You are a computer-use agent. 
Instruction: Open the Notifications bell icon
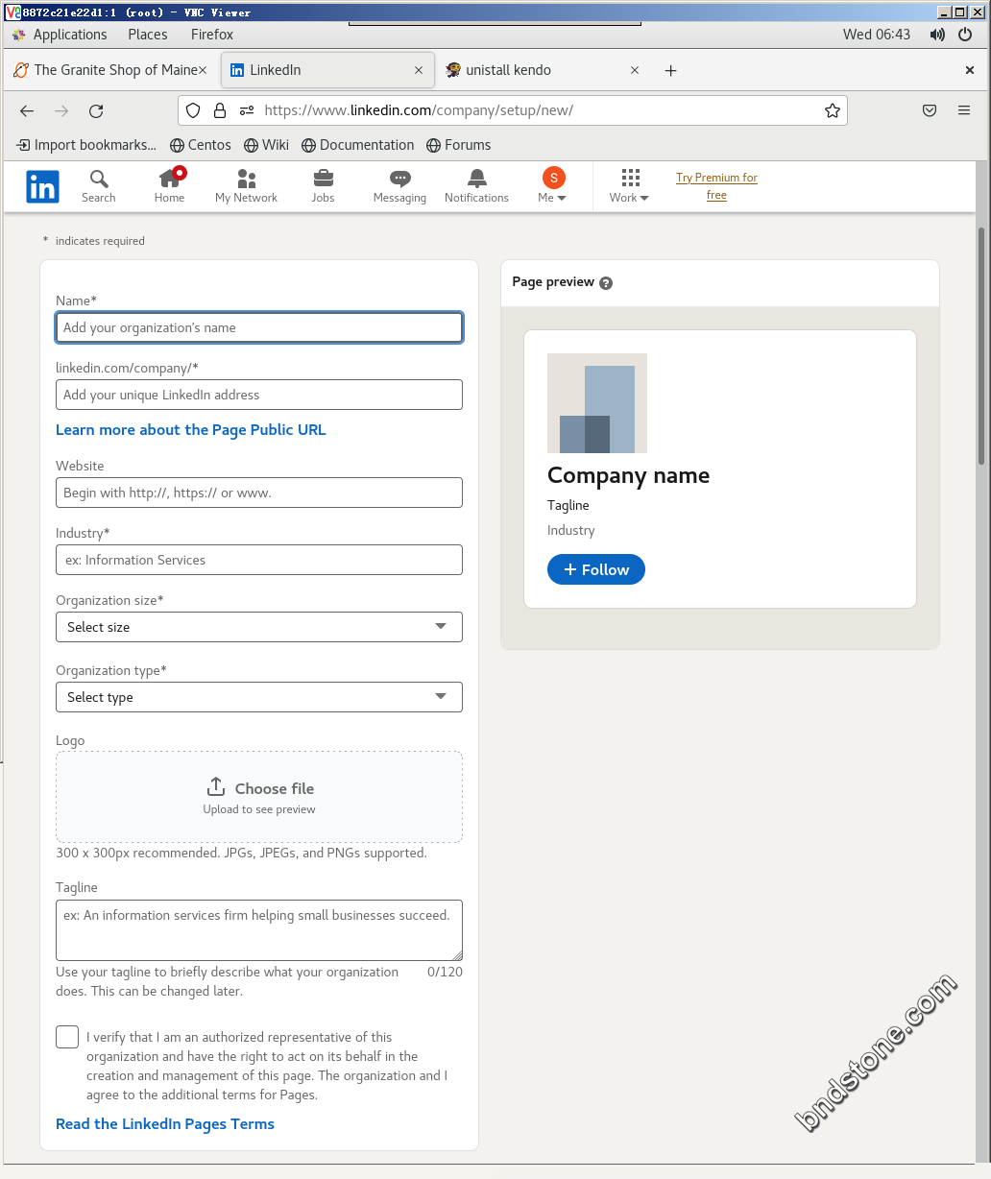pos(476,179)
